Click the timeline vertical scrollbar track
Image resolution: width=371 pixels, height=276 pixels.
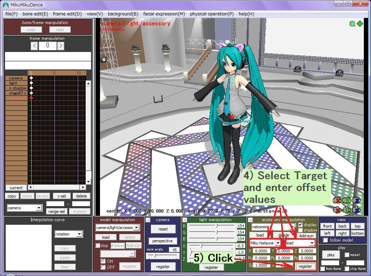point(88,132)
